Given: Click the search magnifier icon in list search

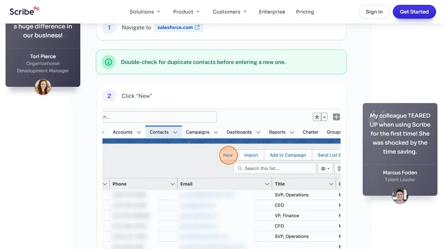Looking at the screenshot, I should coord(239,168).
